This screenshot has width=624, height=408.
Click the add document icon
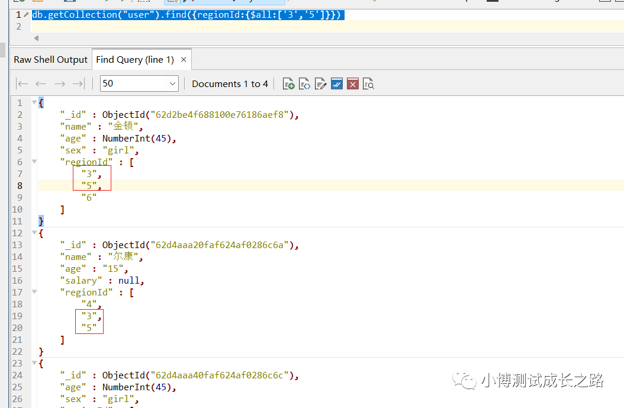pos(288,84)
